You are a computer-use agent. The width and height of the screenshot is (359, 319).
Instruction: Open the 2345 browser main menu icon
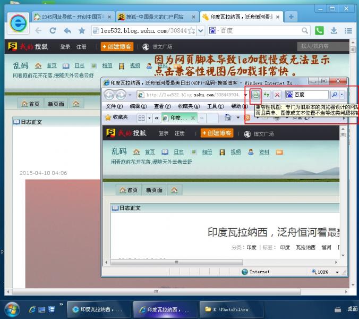tap(348, 30)
